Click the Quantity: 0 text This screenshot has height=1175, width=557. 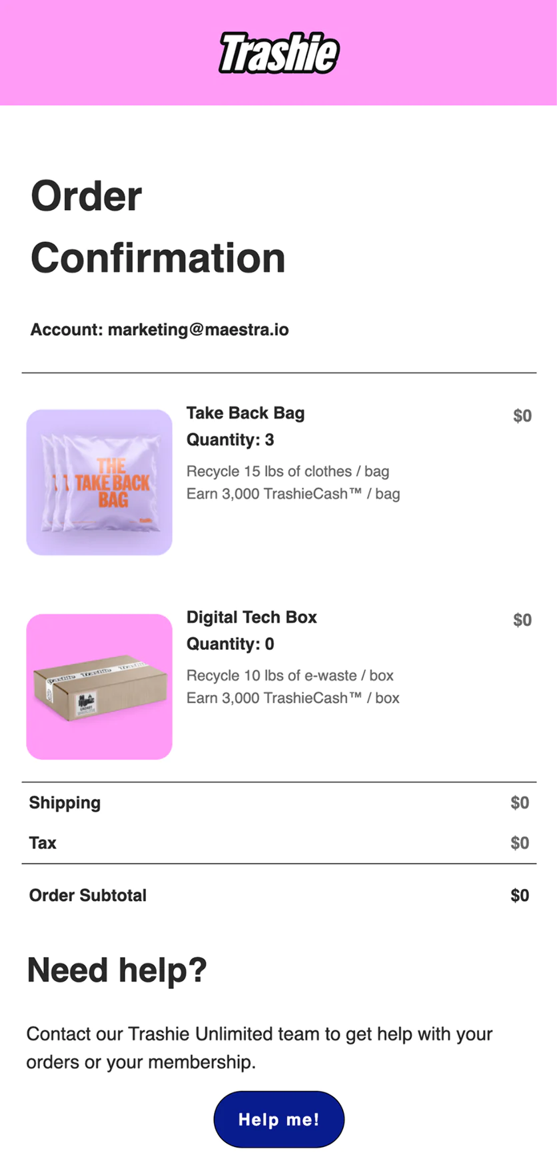[x=230, y=644]
